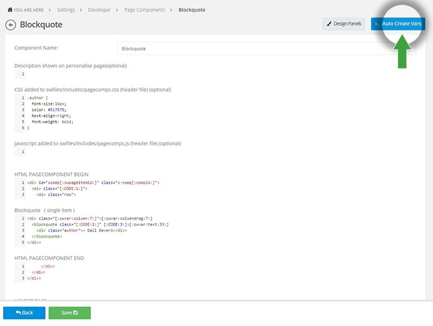
Task: Click the closing blockquote tag line
Action: tap(47, 237)
